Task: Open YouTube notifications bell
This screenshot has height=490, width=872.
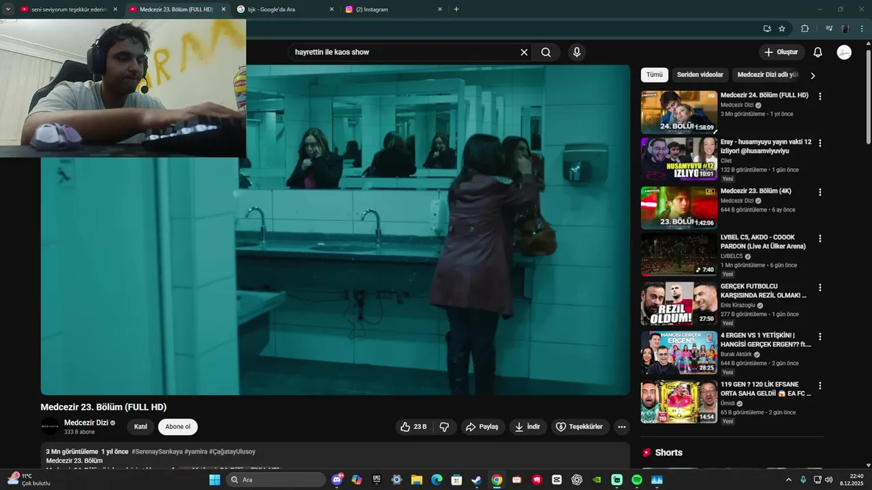Action: point(818,52)
